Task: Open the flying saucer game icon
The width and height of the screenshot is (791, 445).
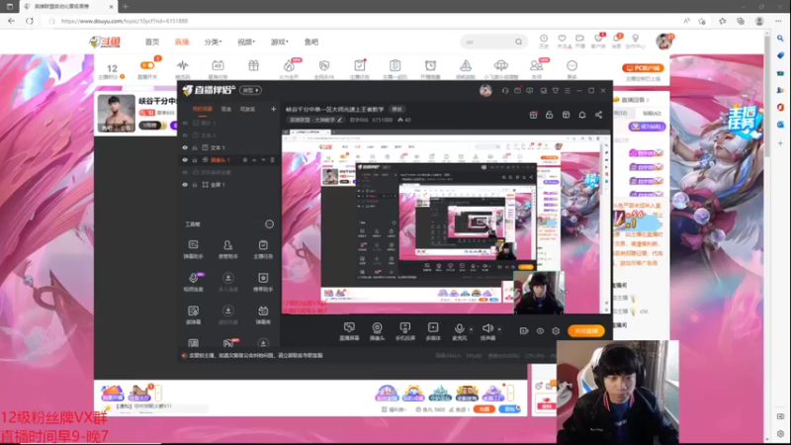Action: pos(501,65)
